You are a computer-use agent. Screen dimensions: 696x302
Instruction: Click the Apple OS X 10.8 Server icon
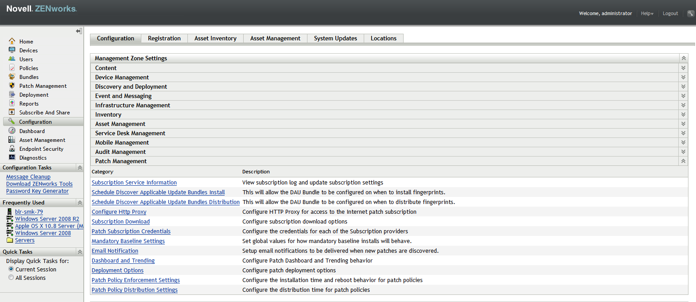coord(10,226)
